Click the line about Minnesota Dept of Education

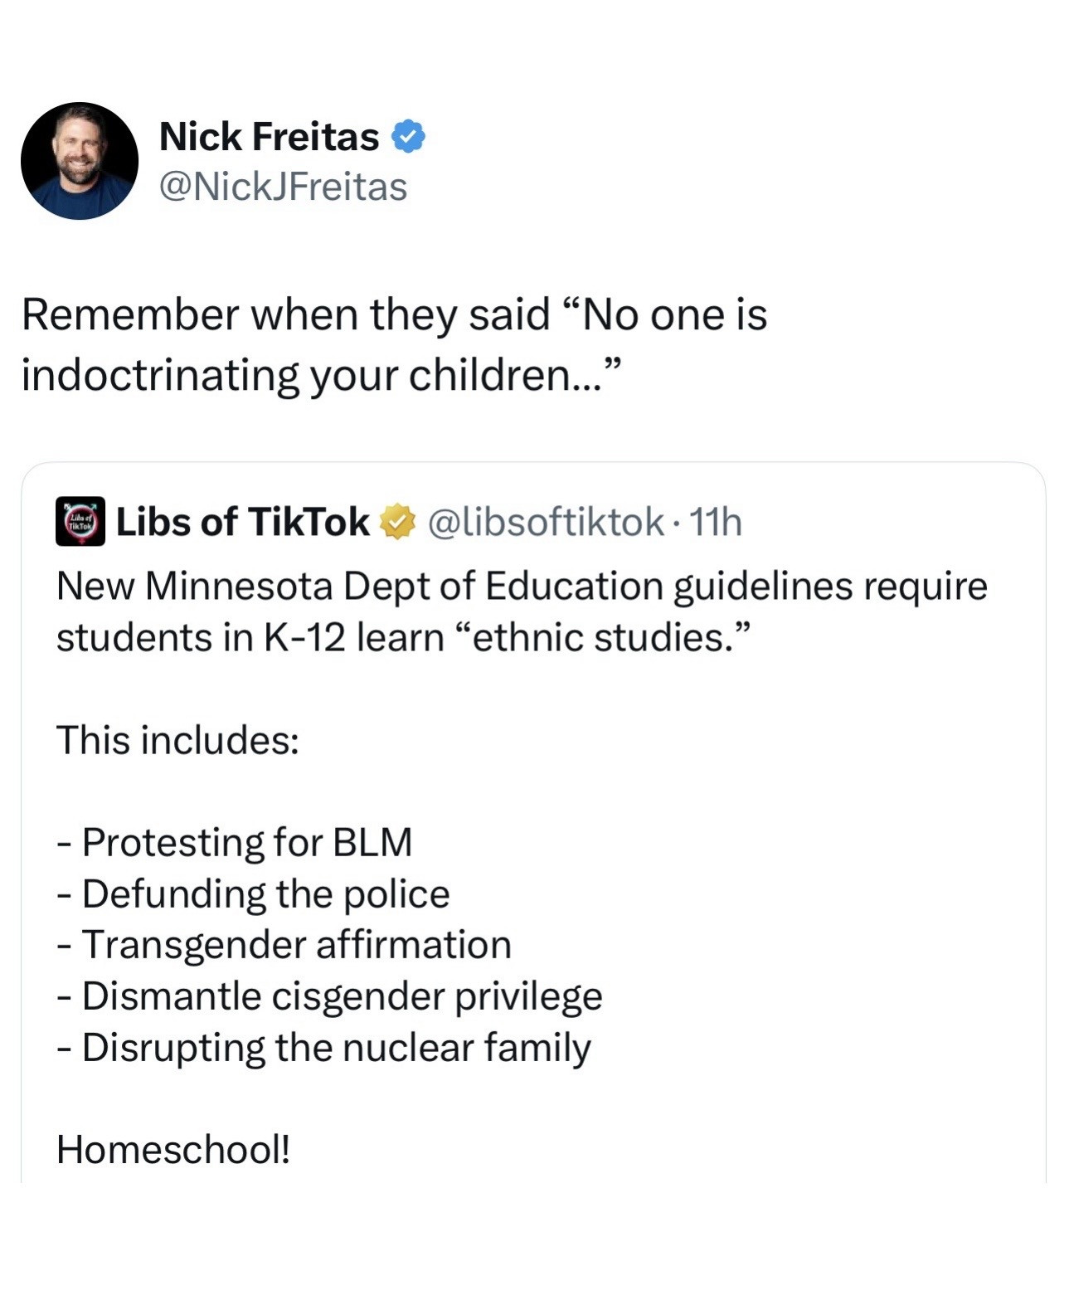coord(522,587)
